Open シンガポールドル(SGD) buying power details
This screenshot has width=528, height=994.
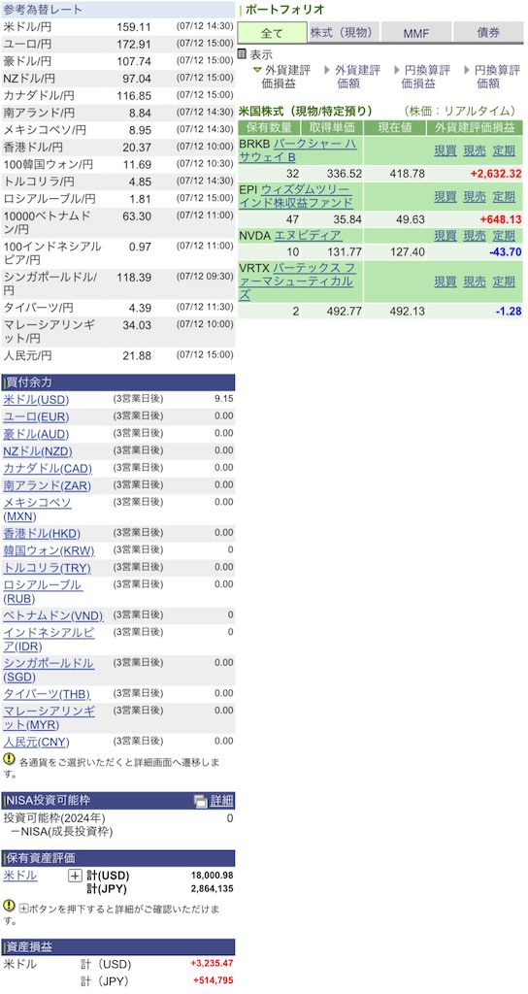pyautogui.click(x=49, y=670)
